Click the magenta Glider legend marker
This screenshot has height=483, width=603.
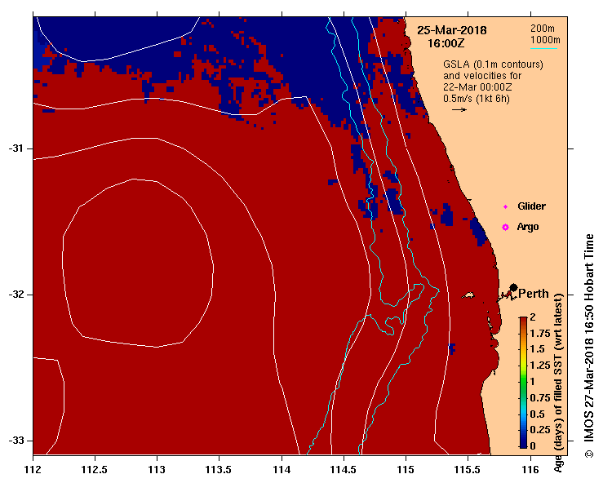[505, 207]
